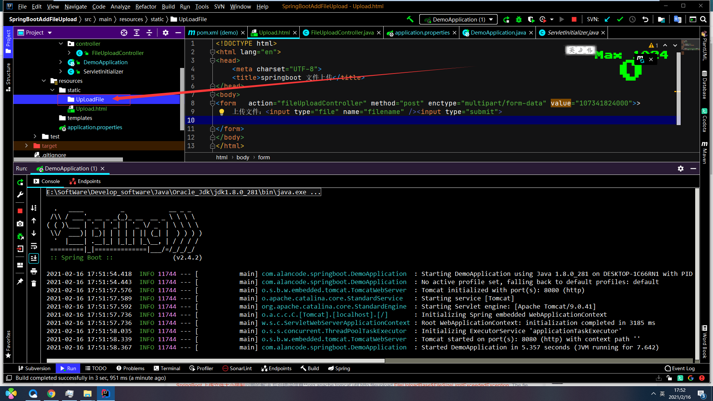Open Run panel settings gear
Screen dimensions: 713x401
[x=681, y=169]
